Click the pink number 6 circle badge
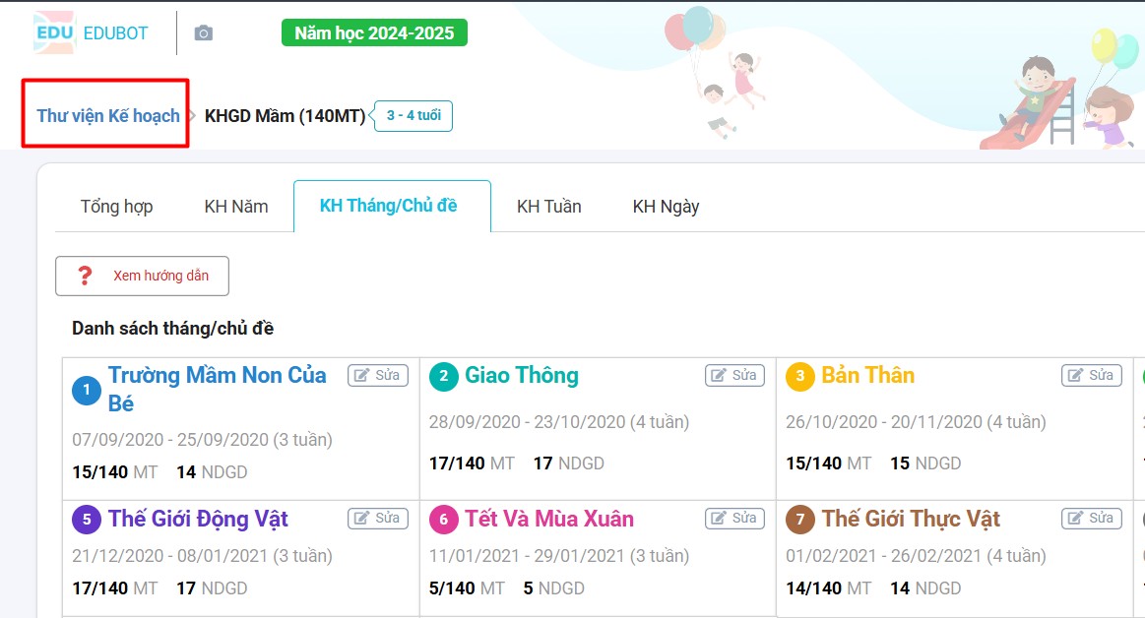The image size is (1145, 618). point(444,520)
